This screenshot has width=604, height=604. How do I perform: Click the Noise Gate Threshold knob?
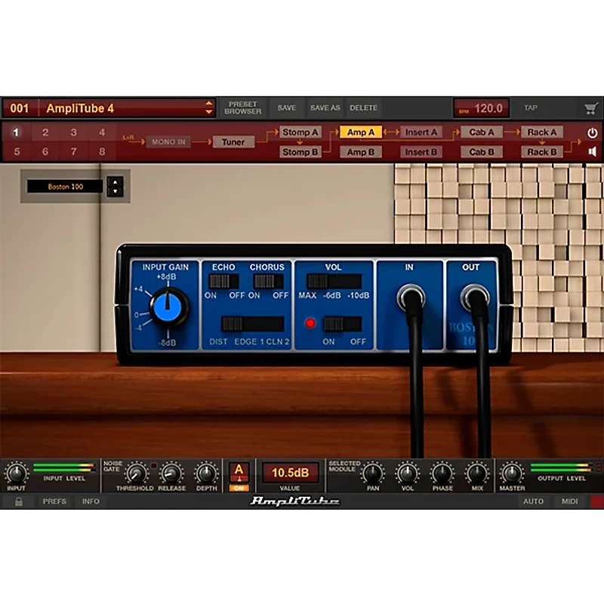point(136,473)
